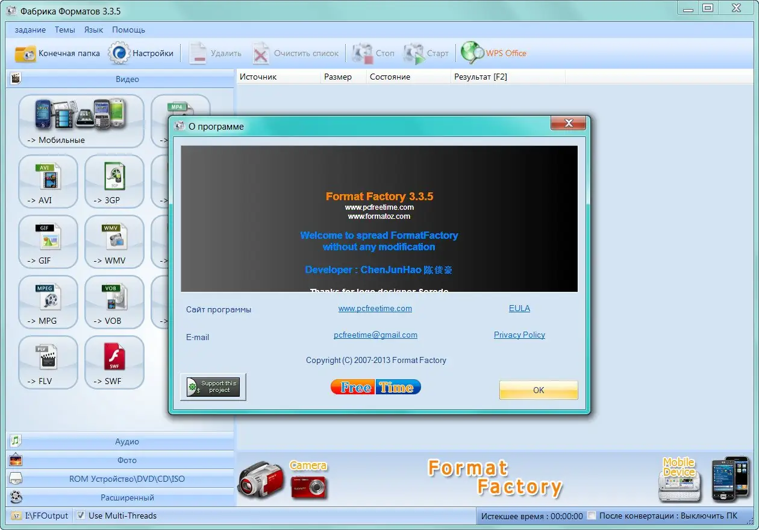Viewport: 759px width, 530px height.
Task: Open the www.pcfreetime.com link
Action: (x=375, y=308)
